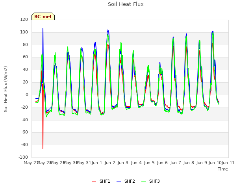The image size is (252, 189).
Task: Click the 60 y-axis tick label
Action: (25, 57)
